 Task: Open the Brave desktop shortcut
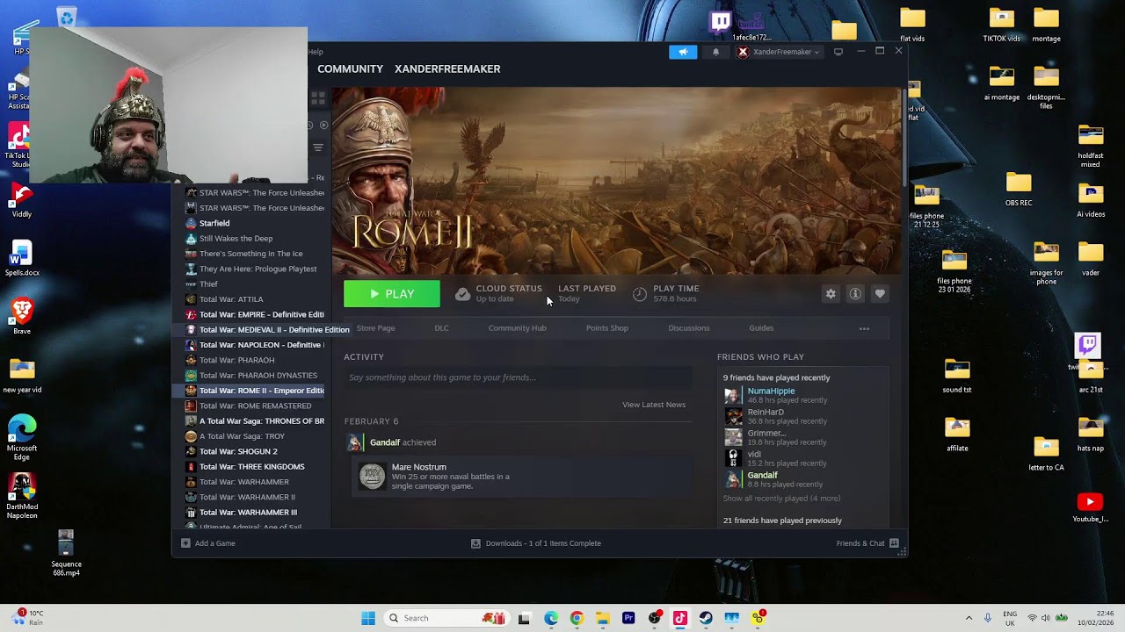pyautogui.click(x=22, y=316)
